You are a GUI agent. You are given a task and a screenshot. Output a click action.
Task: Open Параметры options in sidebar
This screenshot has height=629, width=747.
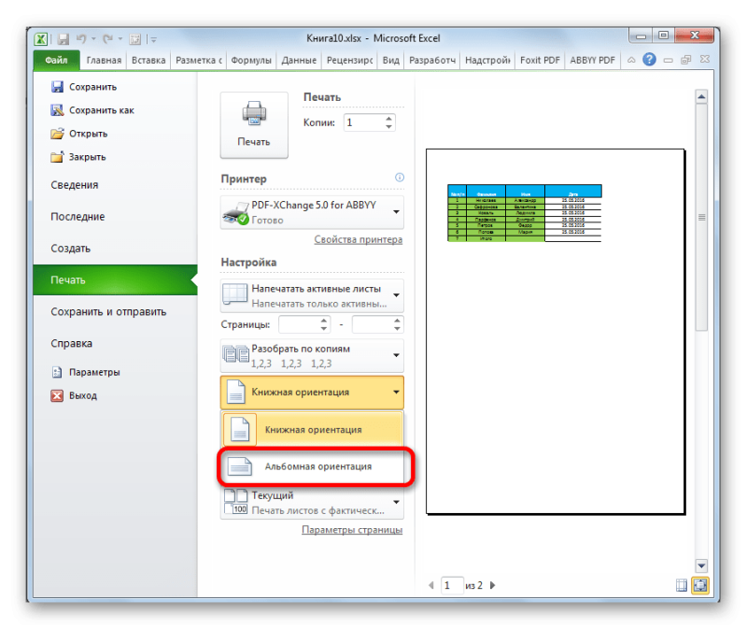coord(85,372)
